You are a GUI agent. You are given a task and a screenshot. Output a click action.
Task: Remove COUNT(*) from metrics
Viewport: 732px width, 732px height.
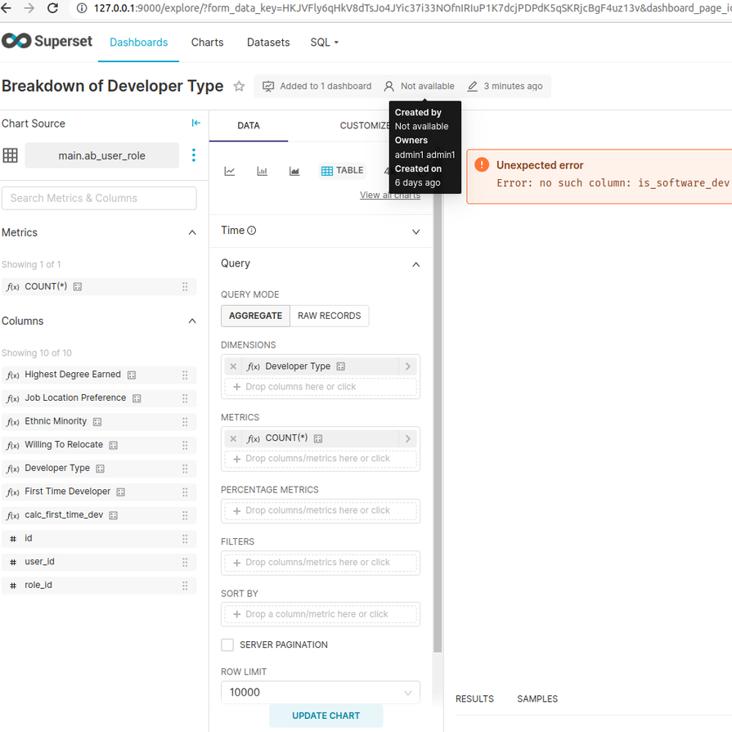tap(233, 438)
